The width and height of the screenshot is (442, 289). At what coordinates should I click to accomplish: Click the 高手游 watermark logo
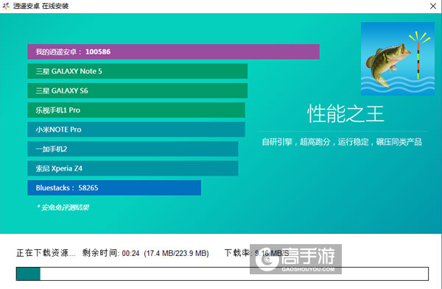(295, 259)
